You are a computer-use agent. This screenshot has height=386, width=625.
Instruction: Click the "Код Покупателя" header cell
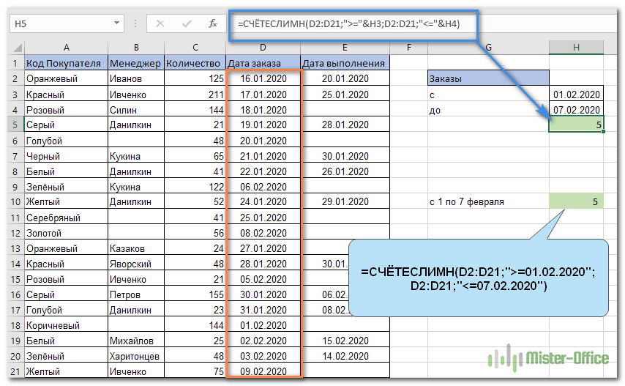pyautogui.click(x=65, y=63)
